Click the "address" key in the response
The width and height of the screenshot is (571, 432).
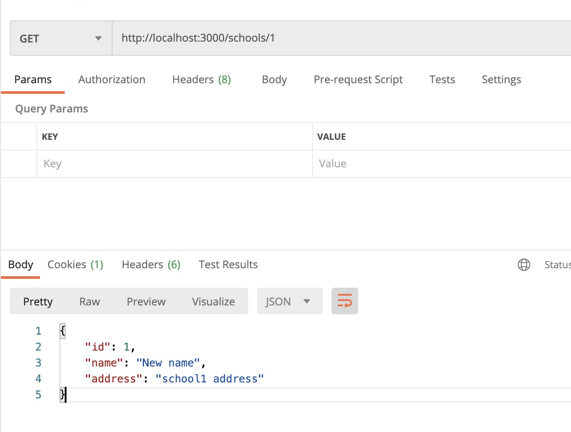click(113, 379)
